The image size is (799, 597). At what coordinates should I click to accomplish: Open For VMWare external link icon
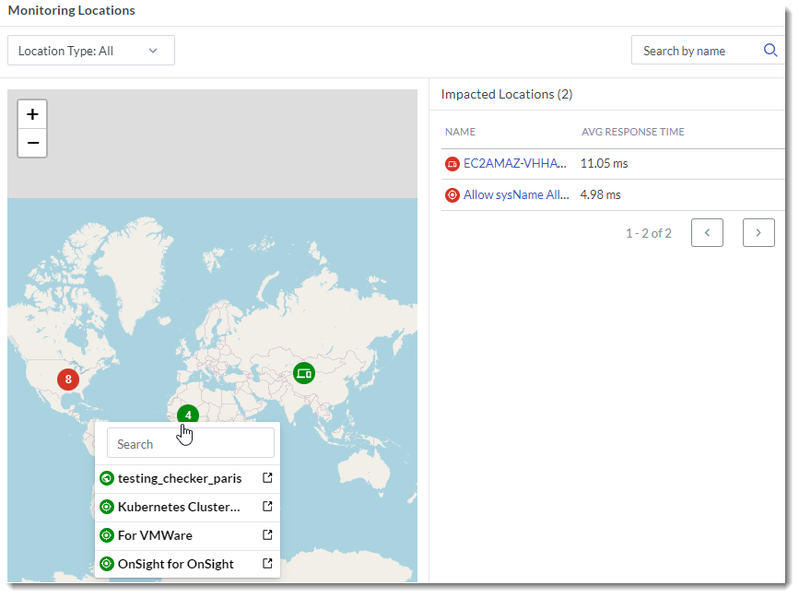[x=267, y=535]
